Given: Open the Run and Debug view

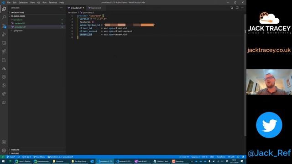Looking at the screenshot, I should pos(4,35).
